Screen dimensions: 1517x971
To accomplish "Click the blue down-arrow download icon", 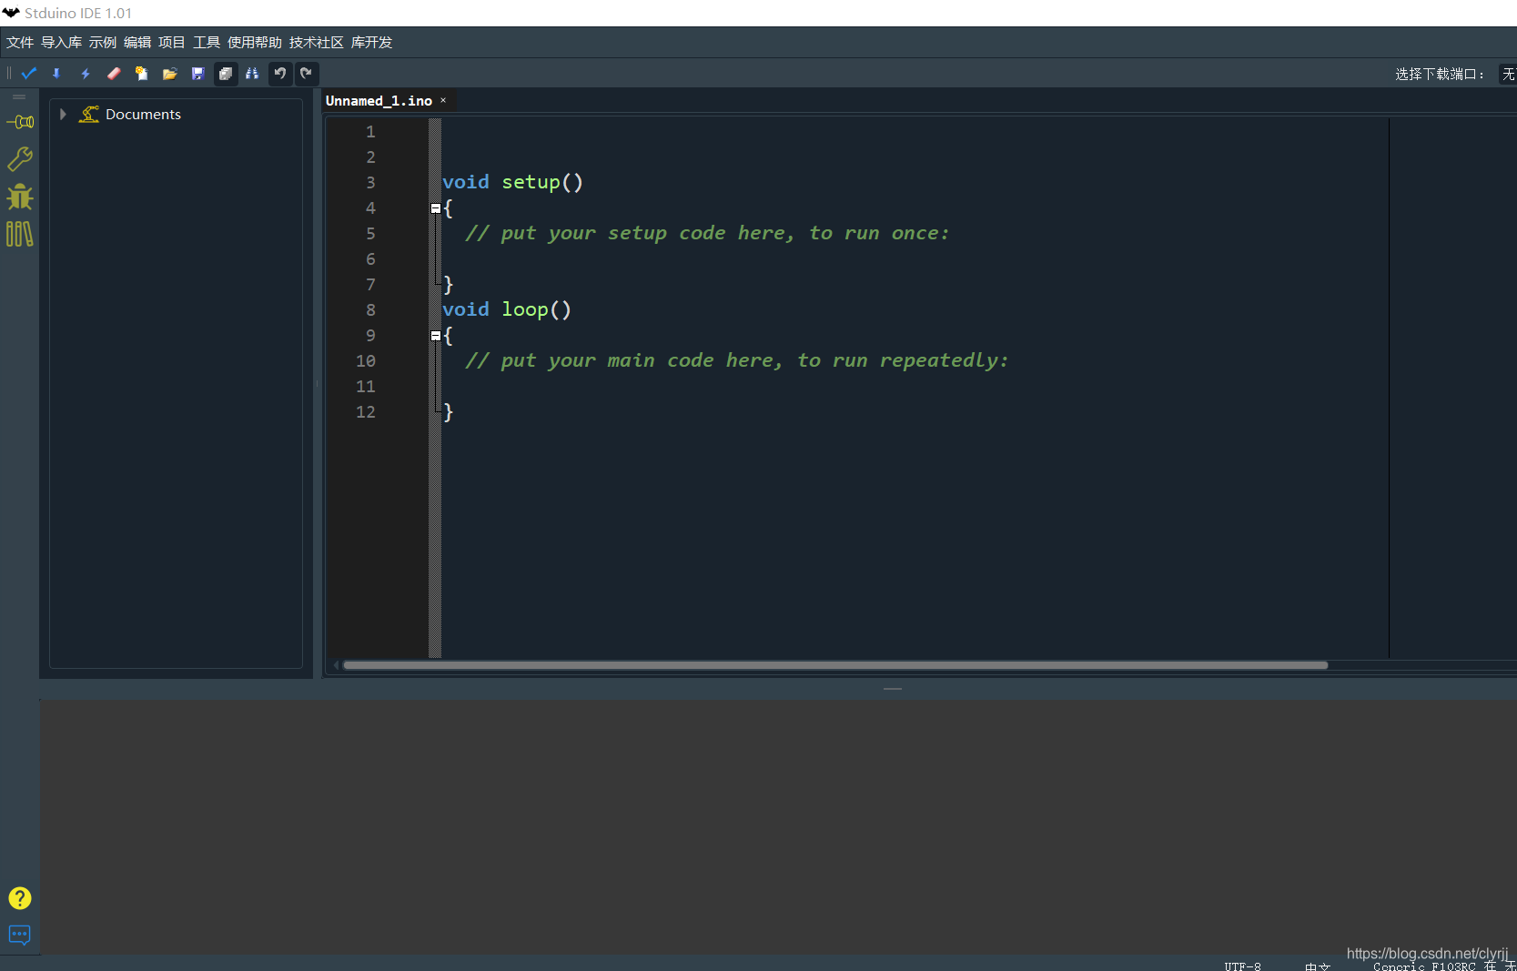I will pyautogui.click(x=56, y=74).
